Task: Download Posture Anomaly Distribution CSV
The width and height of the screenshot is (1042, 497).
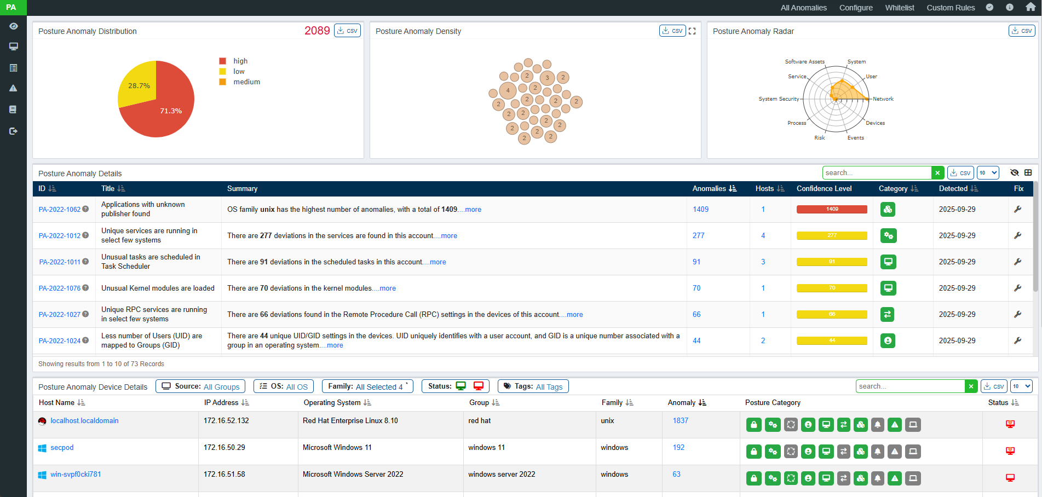Action: click(x=347, y=31)
